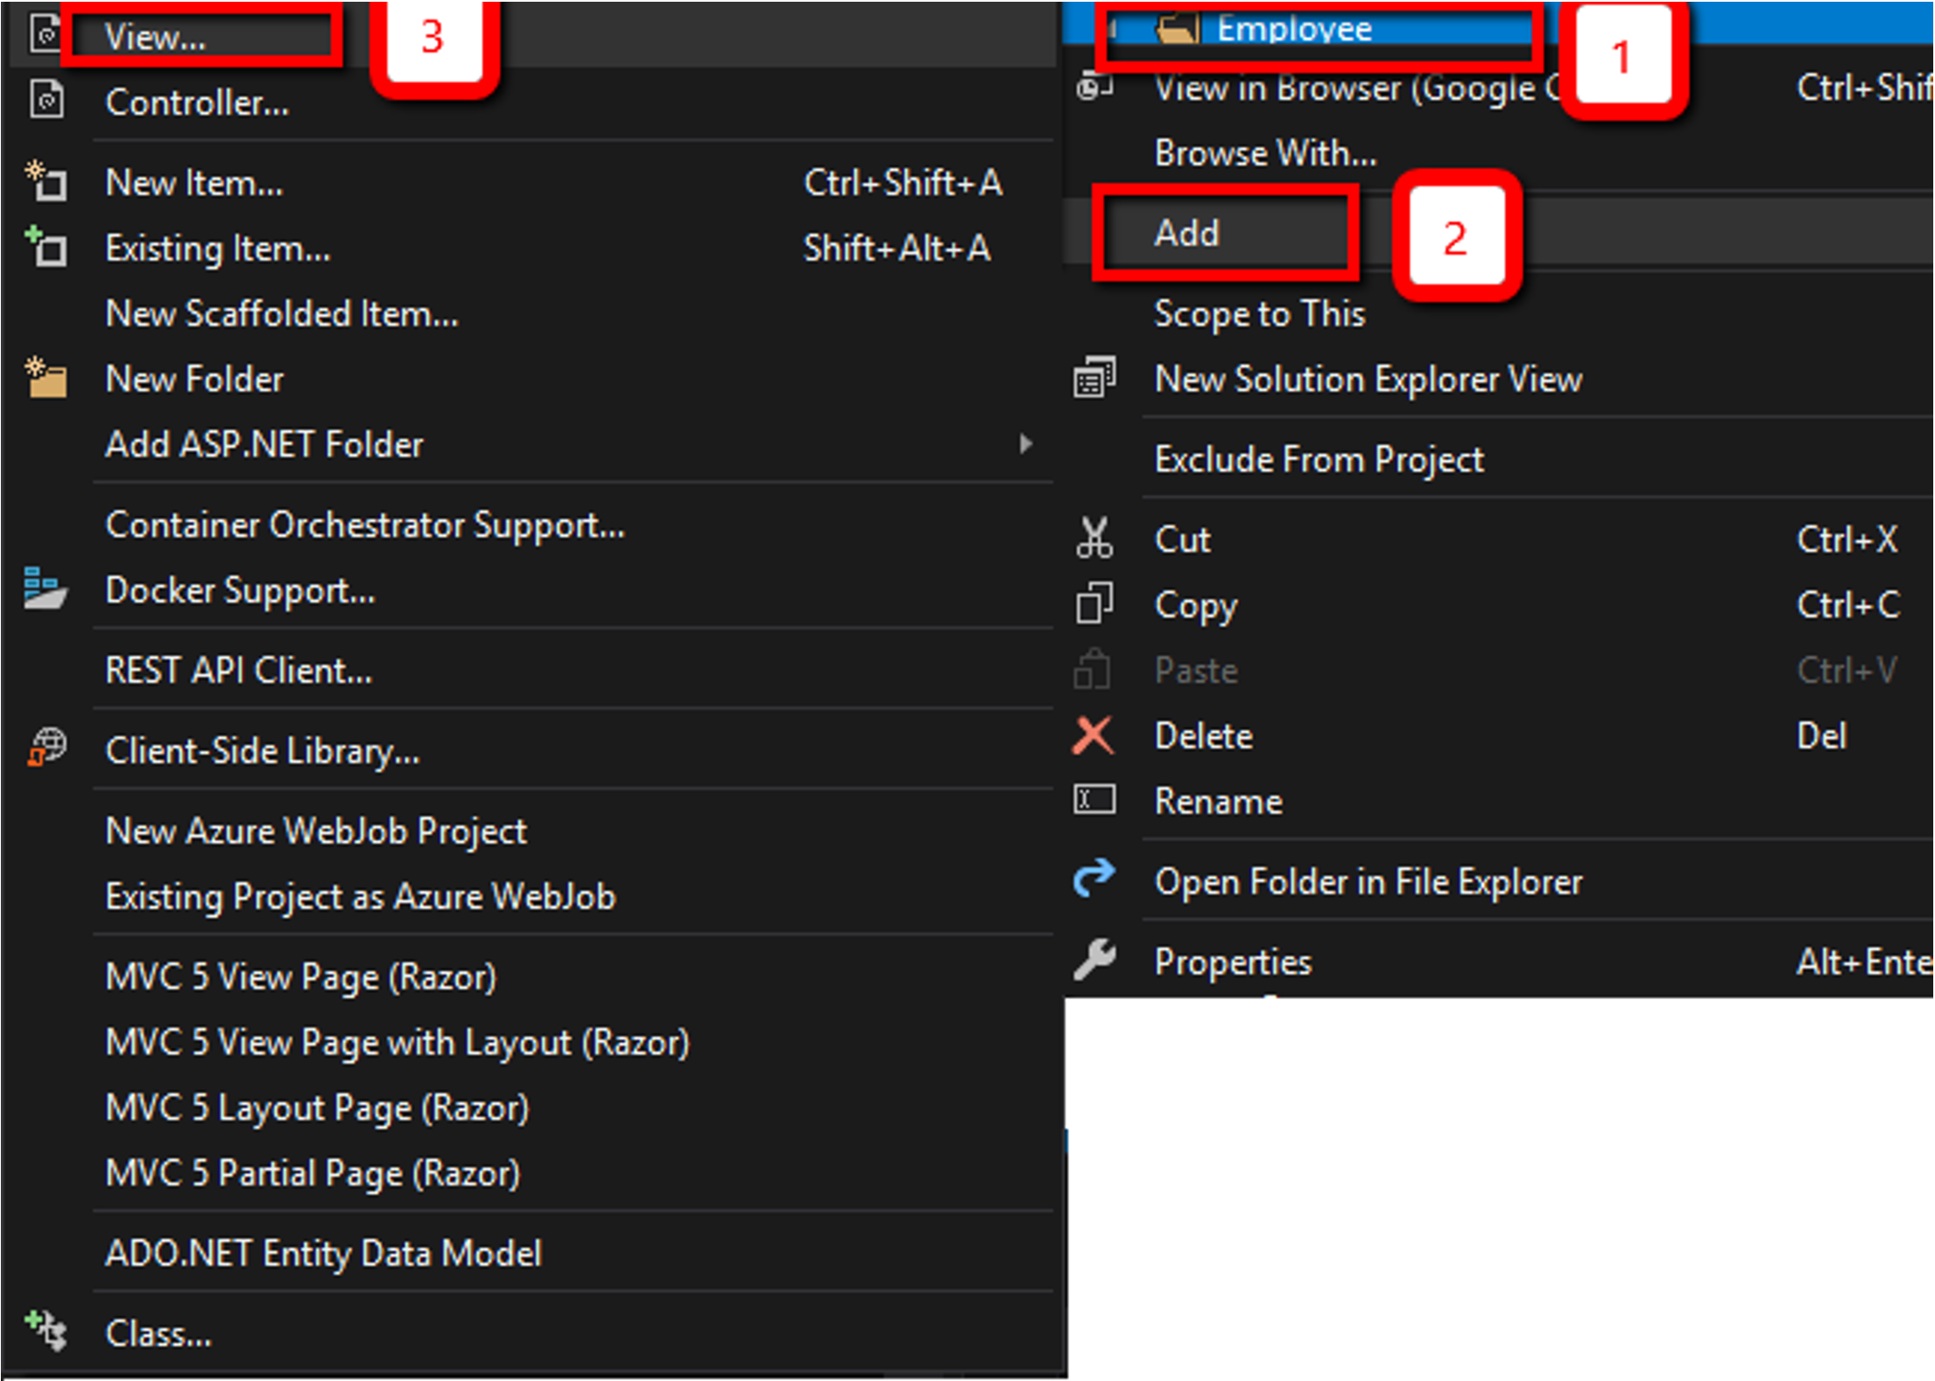This screenshot has height=1381, width=1935.
Task: Select the Employee folder
Action: (x=1292, y=30)
